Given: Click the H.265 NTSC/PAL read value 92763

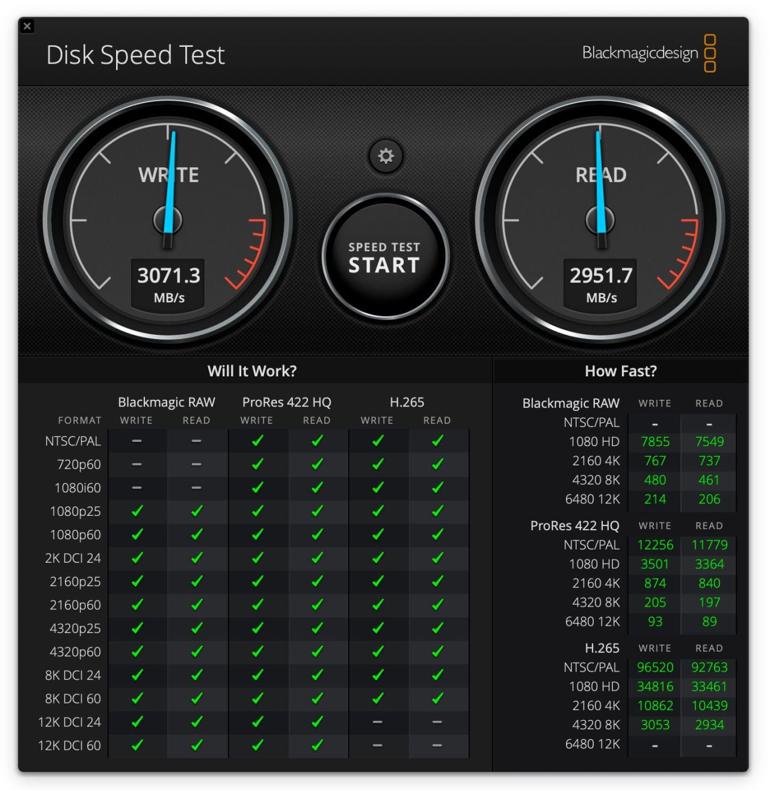Looking at the screenshot, I should pos(709,668).
